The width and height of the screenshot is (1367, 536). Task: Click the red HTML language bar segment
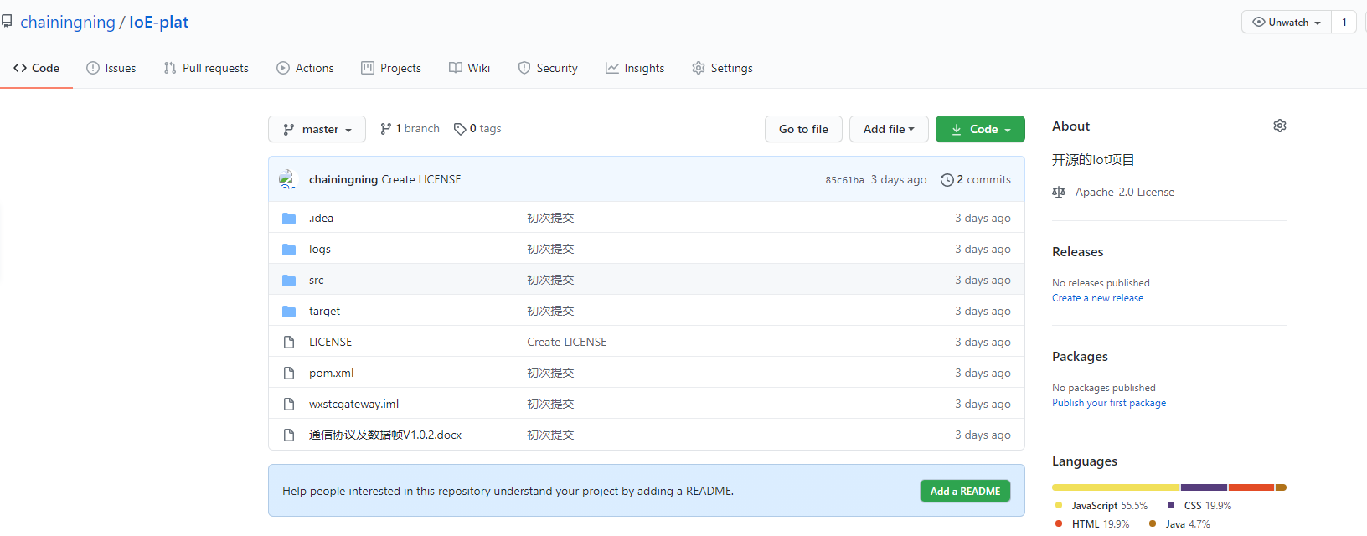point(1251,487)
